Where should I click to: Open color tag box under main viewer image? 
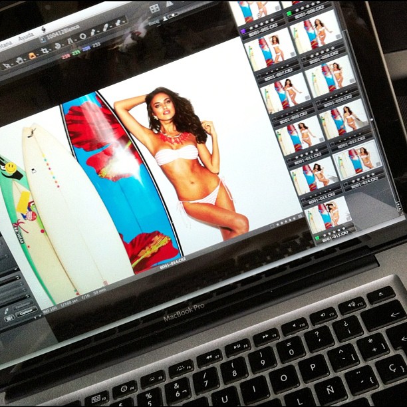point(272,226)
